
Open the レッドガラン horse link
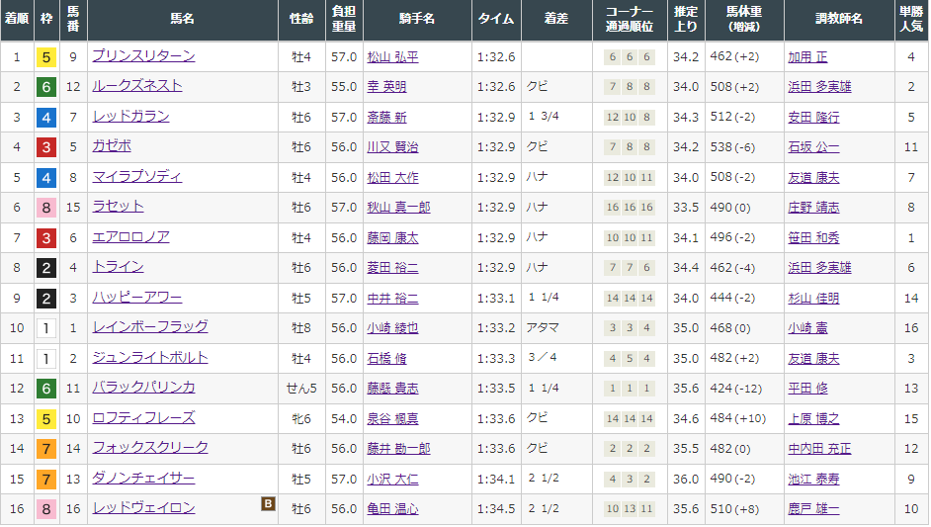click(x=130, y=117)
